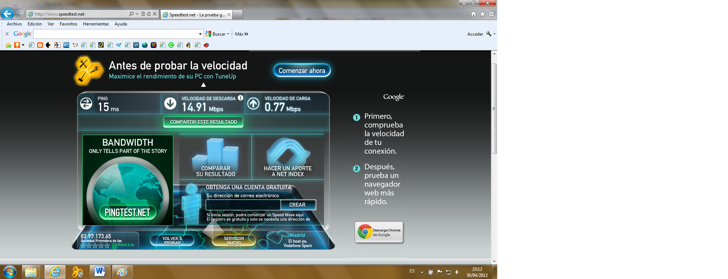Click the volume speaker tray icon

(x=457, y=272)
